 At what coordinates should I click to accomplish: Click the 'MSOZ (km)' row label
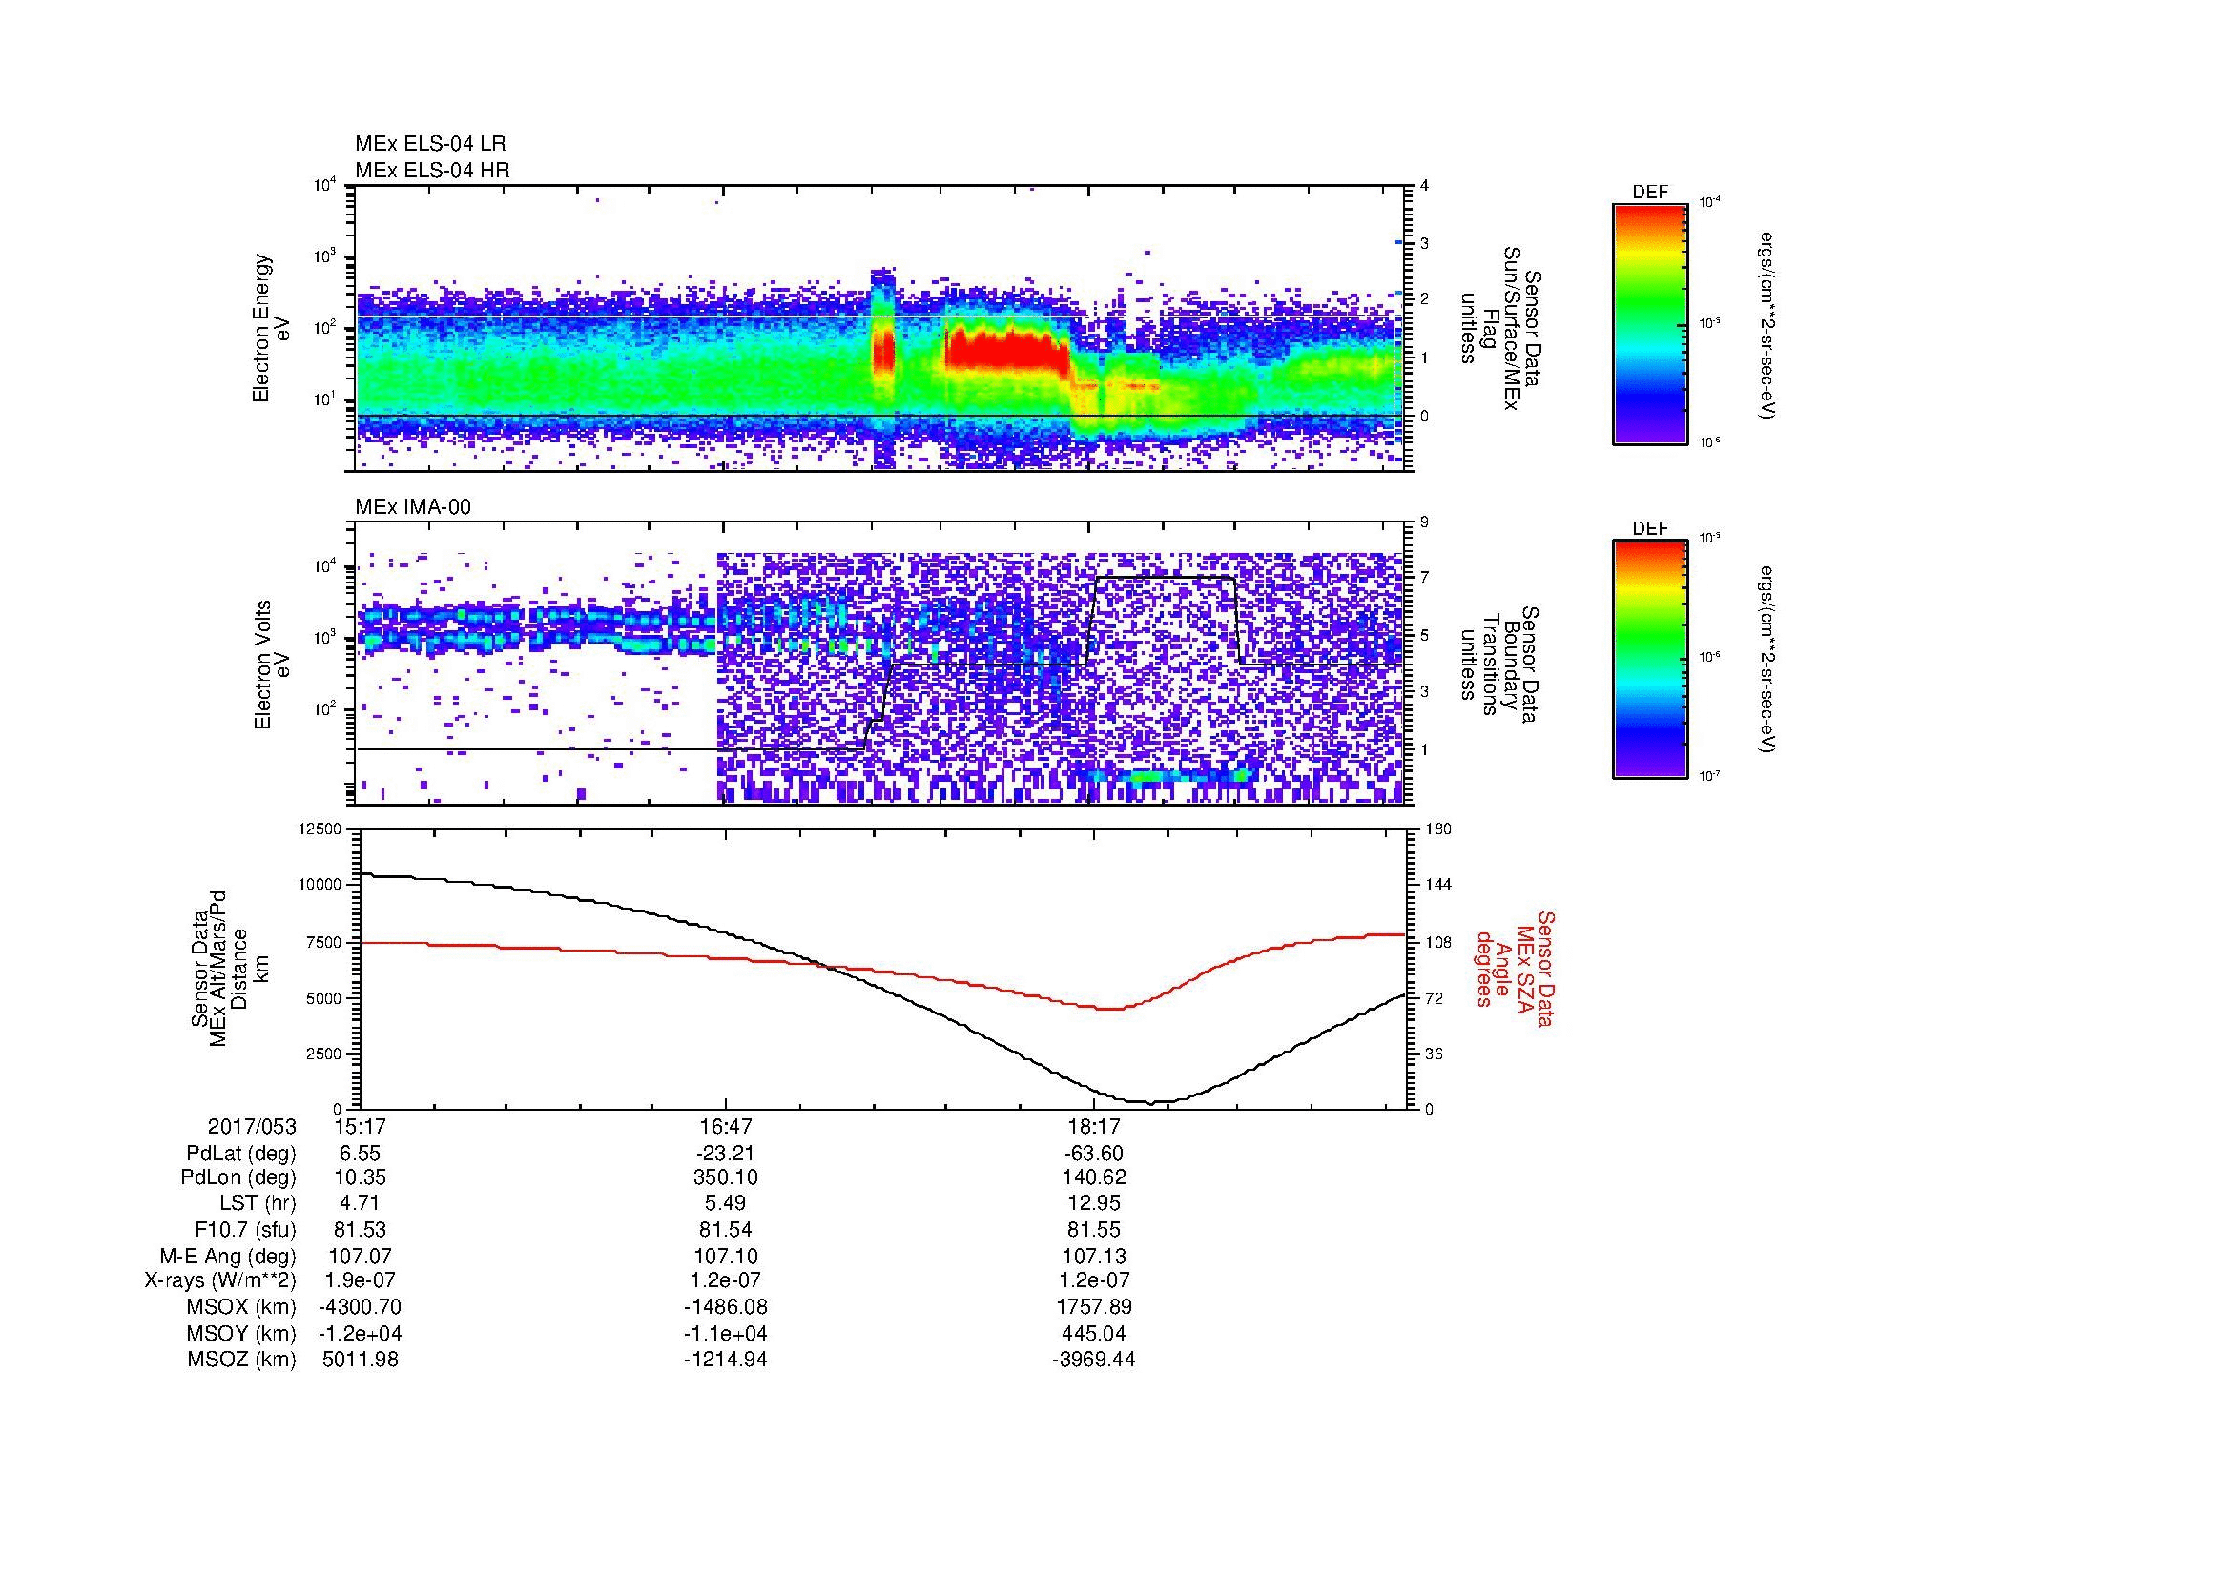242,1360
